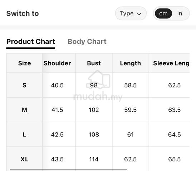
Task: Click the mudah.my house watermark icon
Action: pos(98,80)
